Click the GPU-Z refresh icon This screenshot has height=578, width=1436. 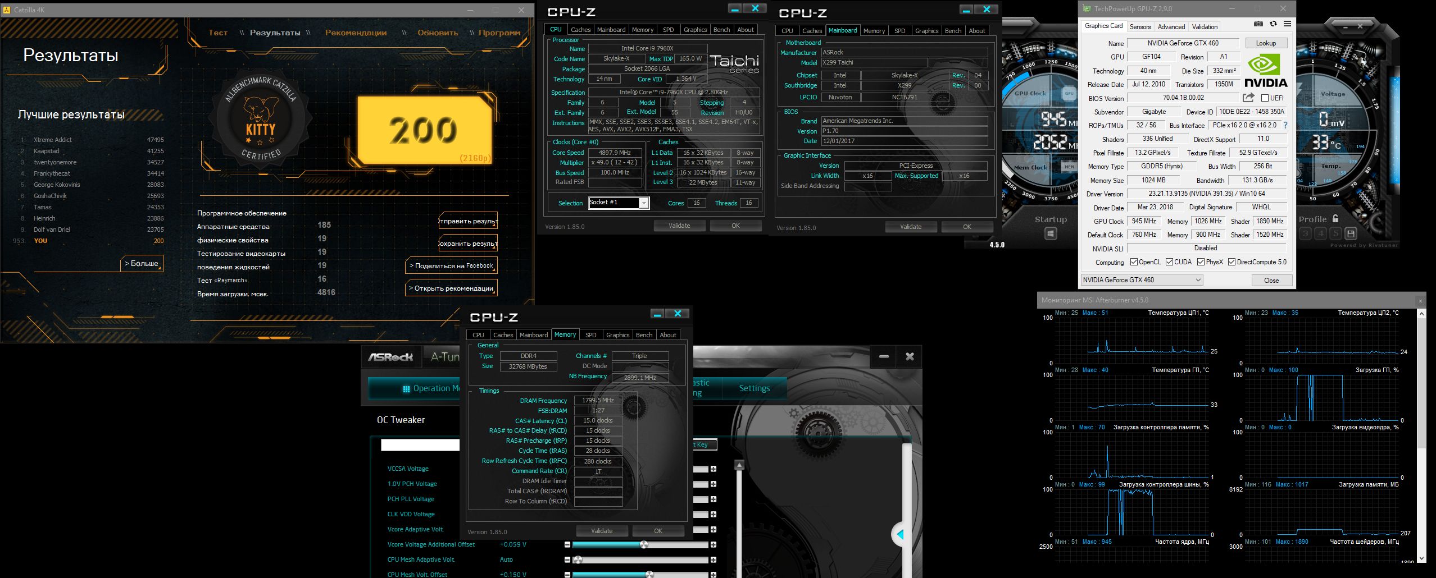point(1273,24)
